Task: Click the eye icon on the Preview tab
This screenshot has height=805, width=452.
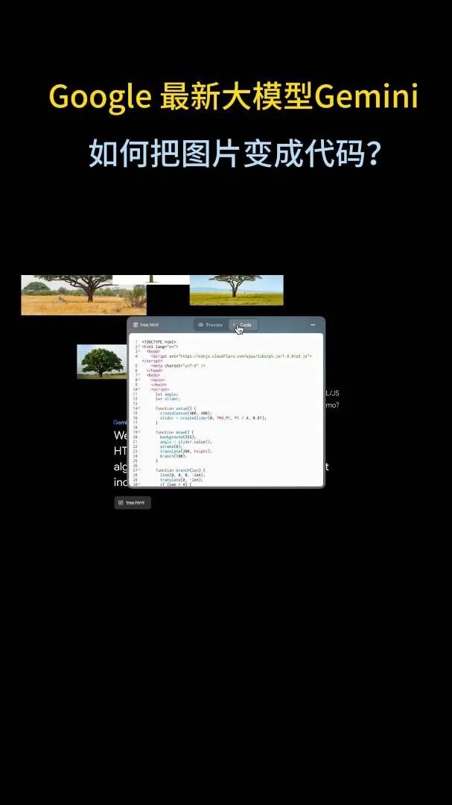Action: tap(200, 325)
